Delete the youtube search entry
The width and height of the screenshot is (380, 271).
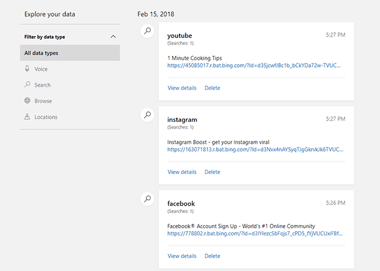tap(212, 88)
